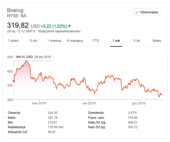The image size is (170, 142).
Task: Click the gru 2019 axis label
Action: 139,103
